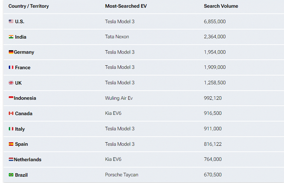Click the U.S. flag icon

(11, 22)
